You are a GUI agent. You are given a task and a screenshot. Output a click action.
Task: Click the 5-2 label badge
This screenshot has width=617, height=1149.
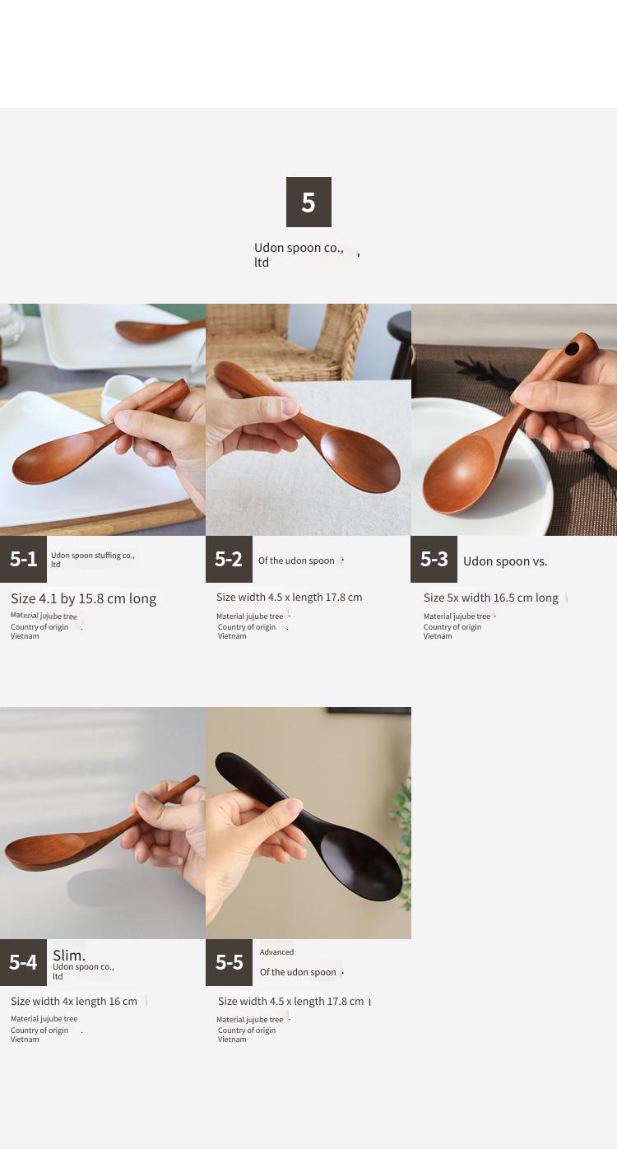coord(229,559)
